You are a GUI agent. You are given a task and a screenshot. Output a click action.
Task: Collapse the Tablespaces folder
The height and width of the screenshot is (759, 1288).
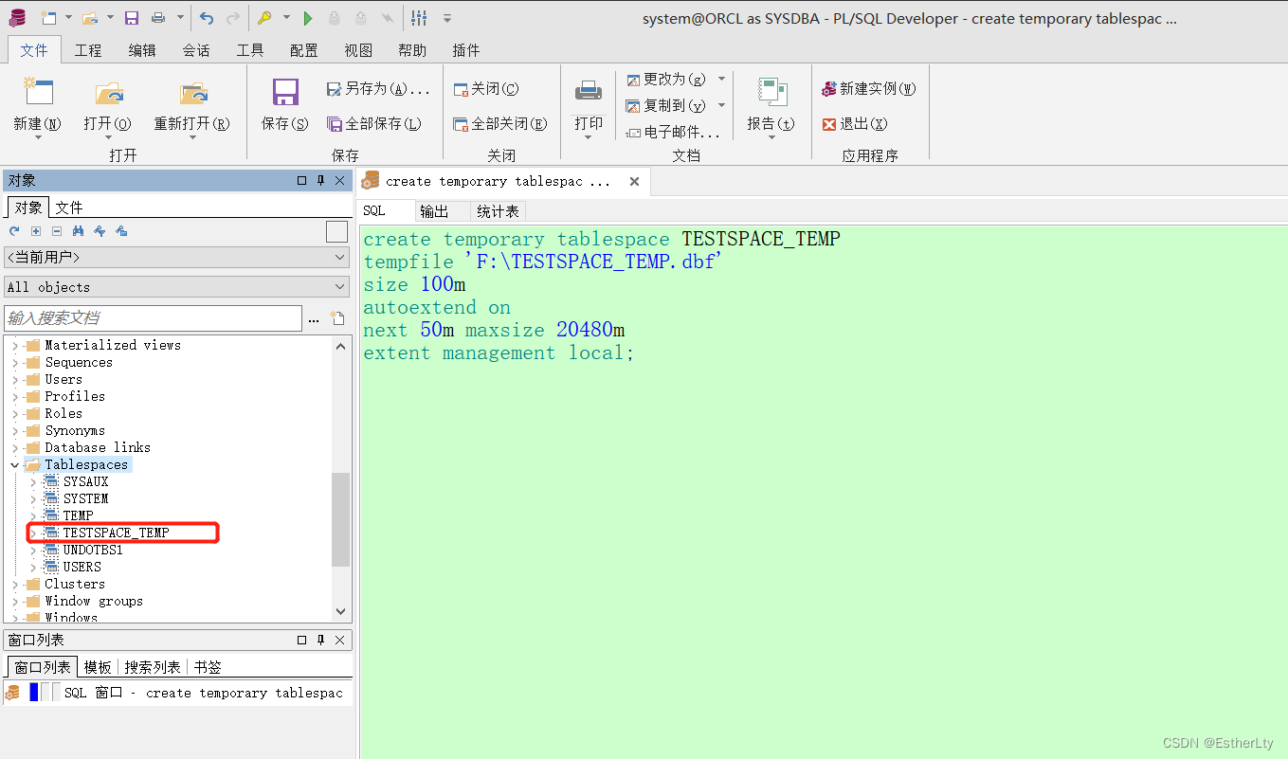(15, 465)
